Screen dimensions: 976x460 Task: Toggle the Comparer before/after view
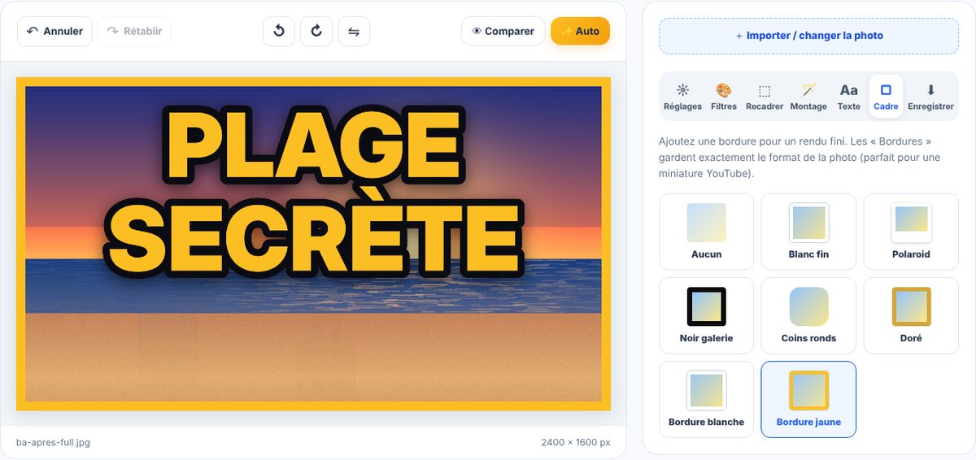[503, 31]
